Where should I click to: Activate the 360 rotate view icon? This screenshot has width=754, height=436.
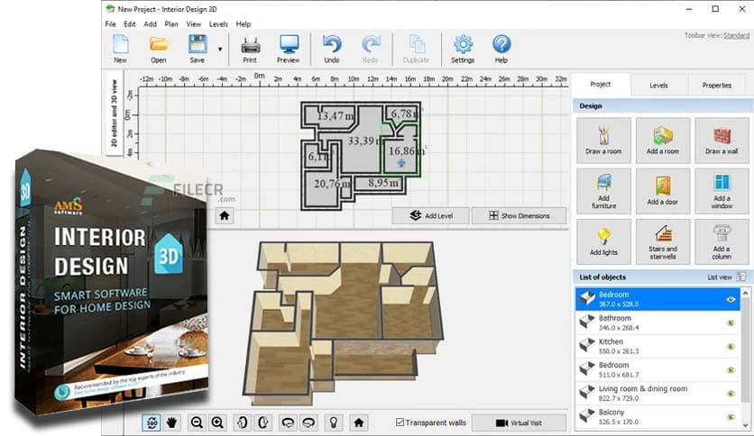[x=152, y=422]
